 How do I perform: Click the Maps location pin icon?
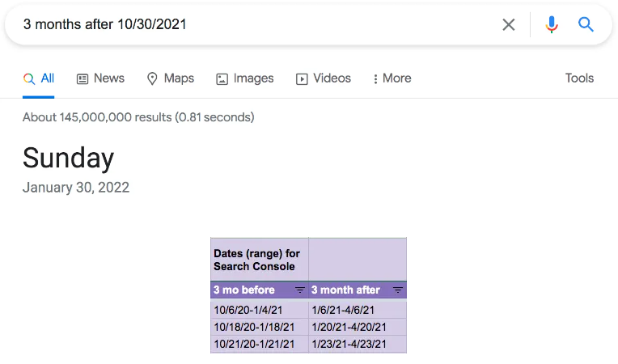(152, 78)
